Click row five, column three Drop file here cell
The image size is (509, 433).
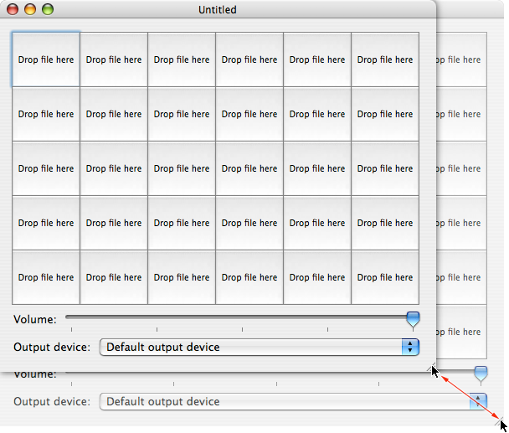[182, 277]
